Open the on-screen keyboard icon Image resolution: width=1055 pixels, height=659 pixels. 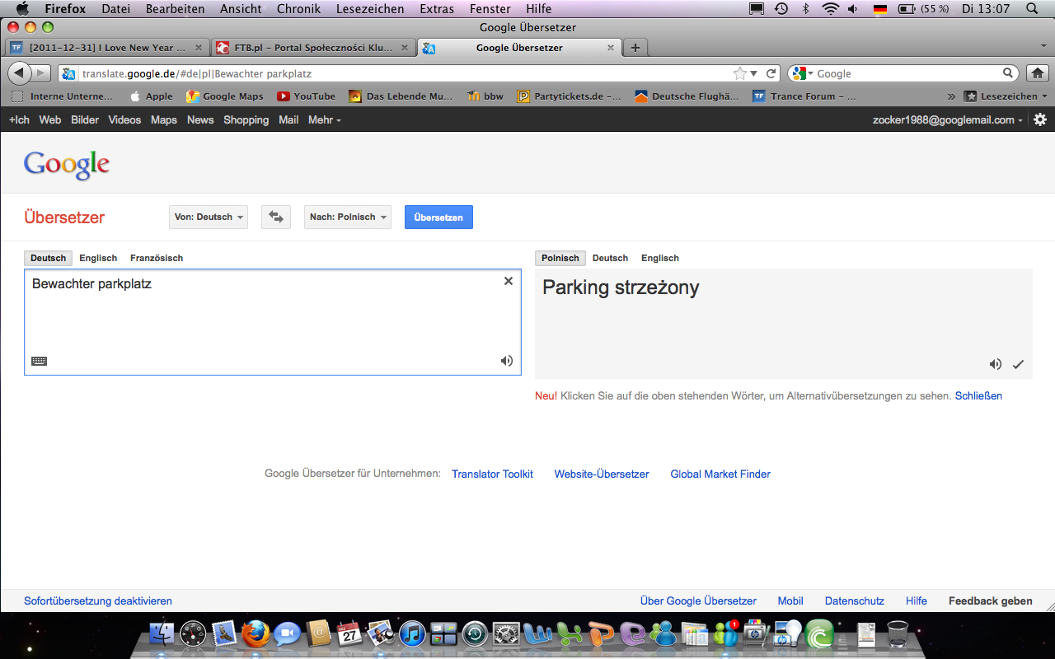[39, 361]
